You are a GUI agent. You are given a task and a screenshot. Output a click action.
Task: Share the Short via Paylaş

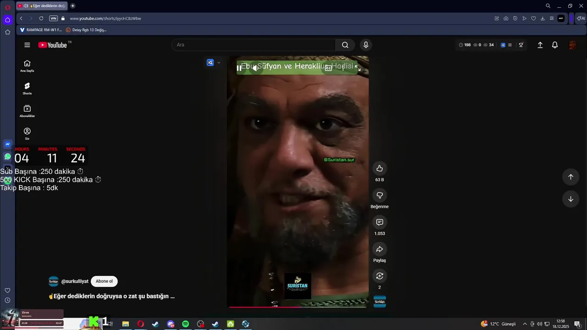point(379,249)
